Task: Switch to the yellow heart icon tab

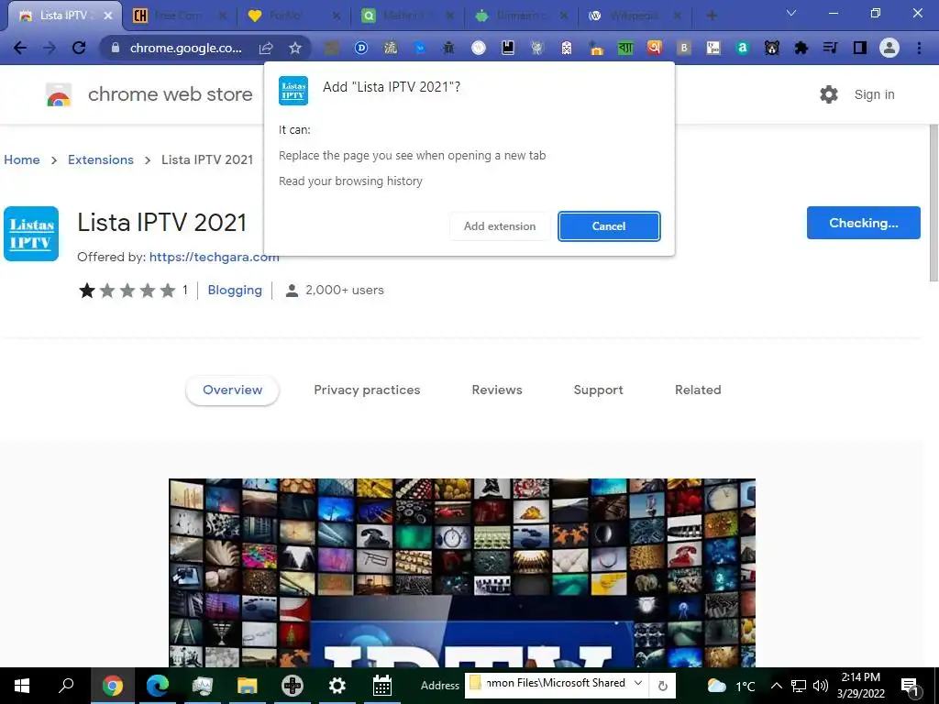Action: click(293, 16)
